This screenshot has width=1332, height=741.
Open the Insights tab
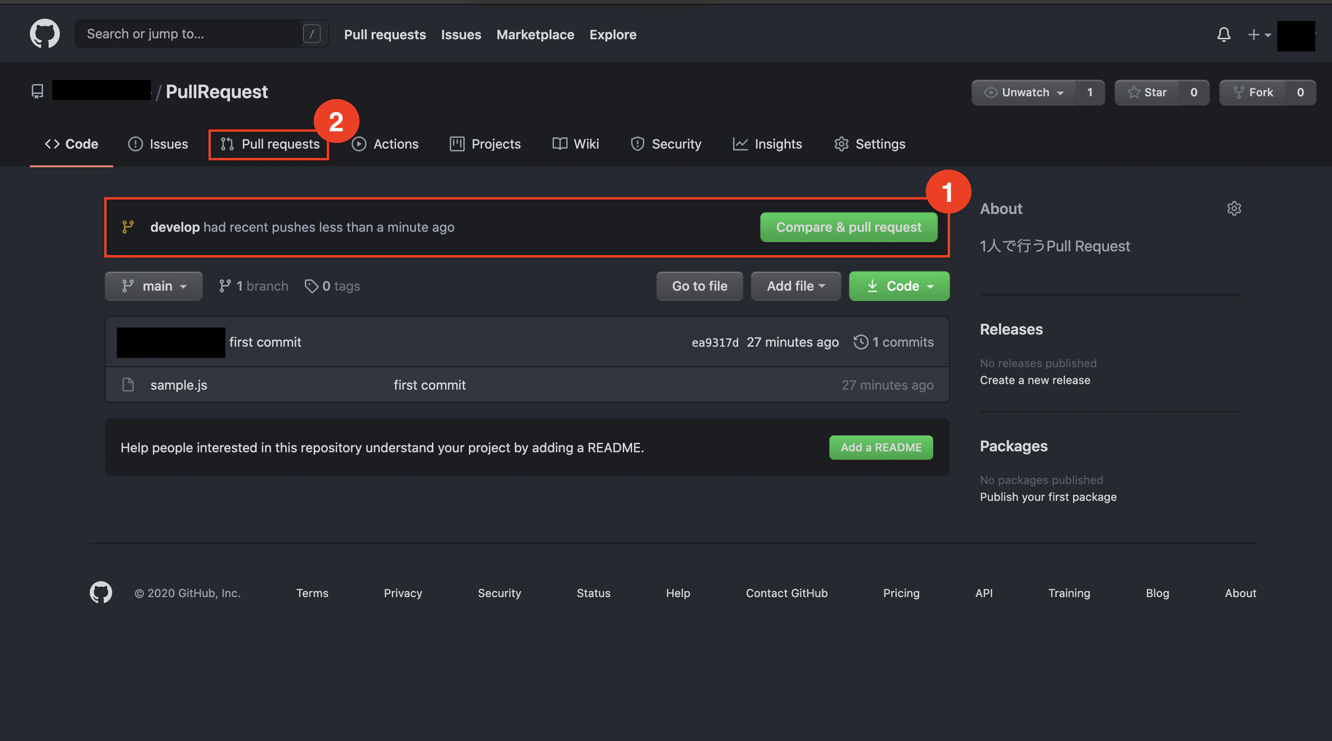tap(767, 144)
